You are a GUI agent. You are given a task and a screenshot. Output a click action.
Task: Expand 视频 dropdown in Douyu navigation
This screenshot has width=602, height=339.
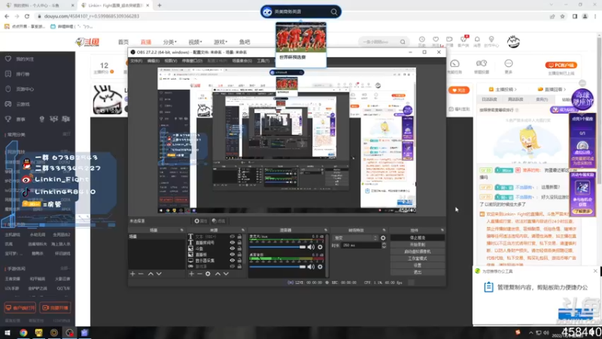tap(195, 42)
